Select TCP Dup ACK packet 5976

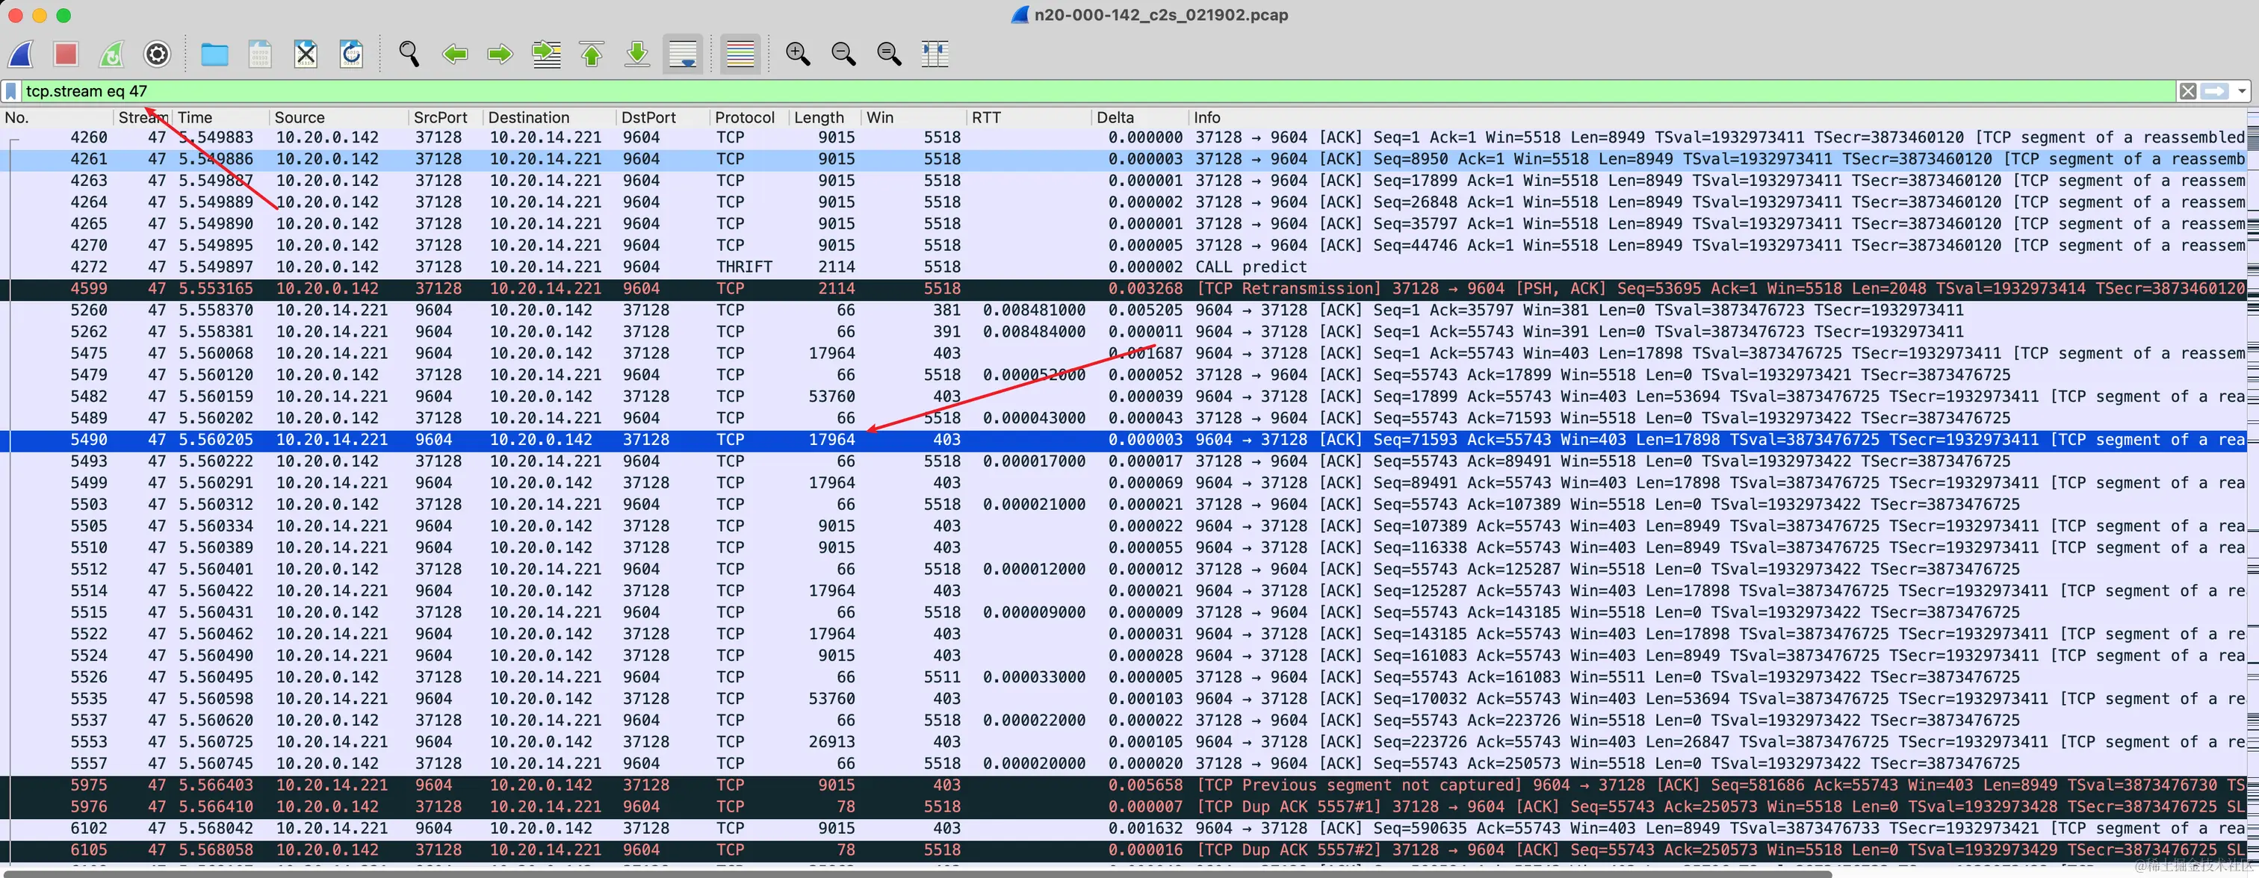pos(1123,807)
